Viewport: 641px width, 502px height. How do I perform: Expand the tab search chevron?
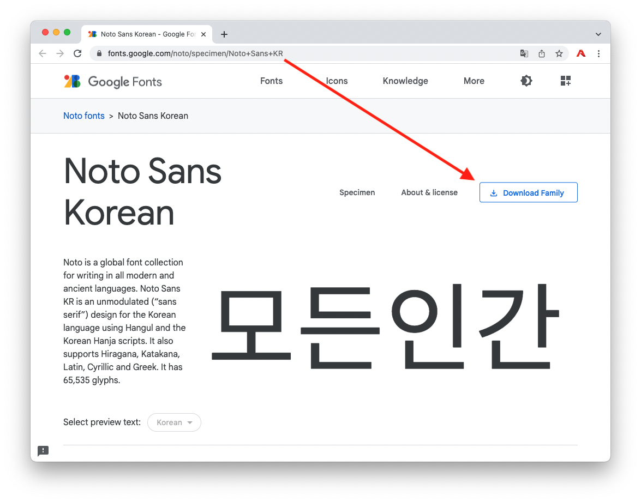click(x=598, y=34)
